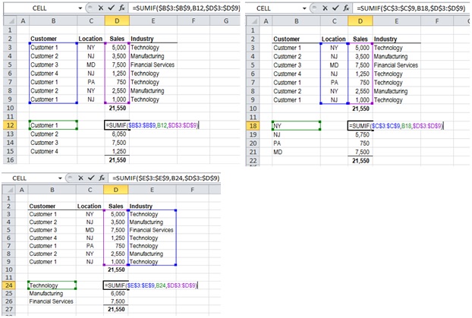Image resolution: width=472 pixels, height=318 pixels.
Task: Expand the Name Box dropdown in the B24 SUMIF sheet
Action: (x=60, y=178)
